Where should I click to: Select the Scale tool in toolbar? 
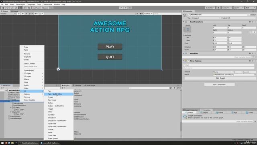[16, 8]
